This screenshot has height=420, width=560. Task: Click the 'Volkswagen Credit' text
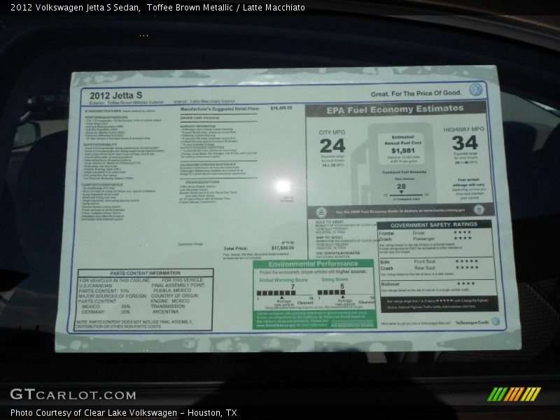[472, 322]
